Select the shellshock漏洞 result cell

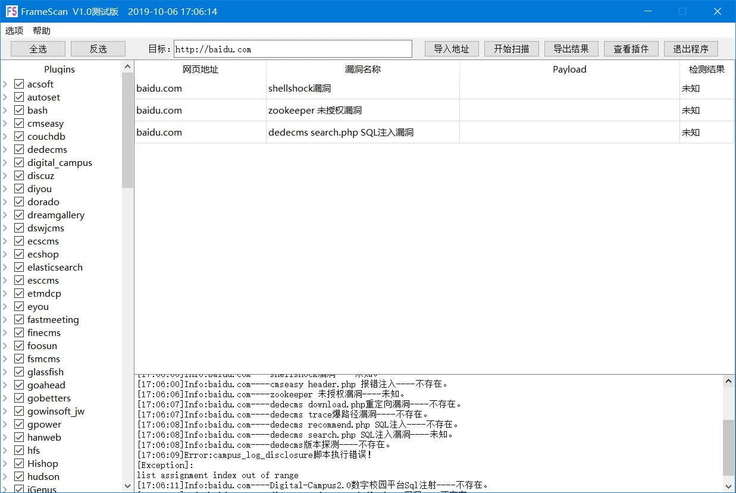click(363, 88)
